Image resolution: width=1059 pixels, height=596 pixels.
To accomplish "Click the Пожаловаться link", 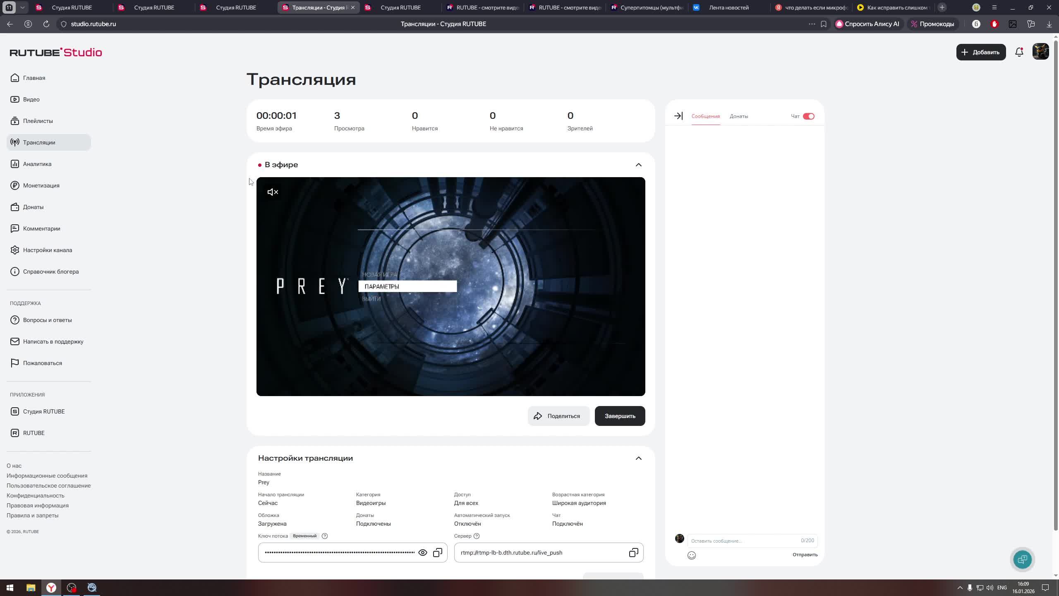I will (49, 363).
